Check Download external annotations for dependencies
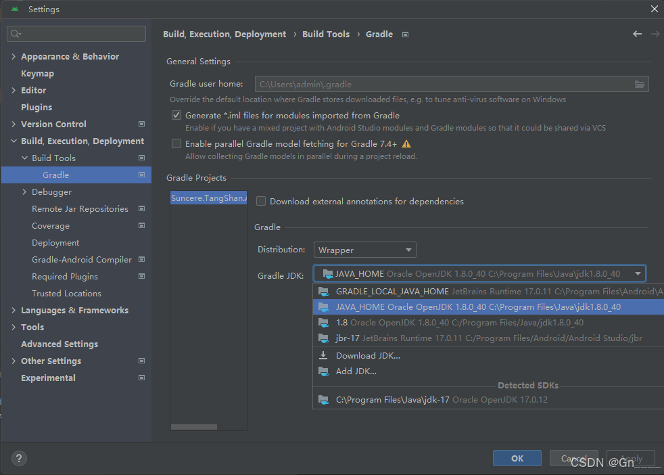This screenshot has height=475, width=664. click(261, 201)
